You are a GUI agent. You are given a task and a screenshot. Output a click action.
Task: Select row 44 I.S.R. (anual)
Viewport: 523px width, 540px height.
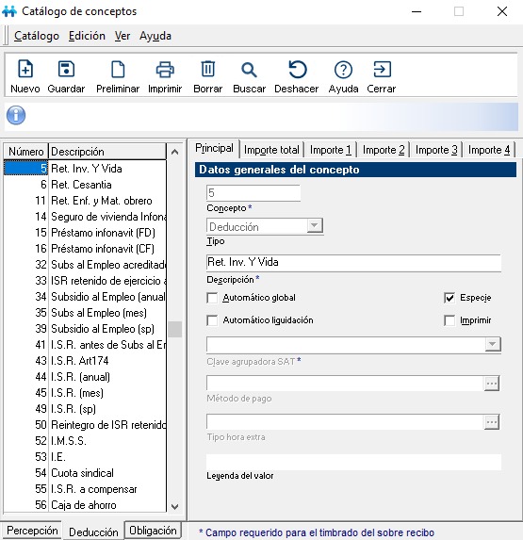(x=85, y=377)
